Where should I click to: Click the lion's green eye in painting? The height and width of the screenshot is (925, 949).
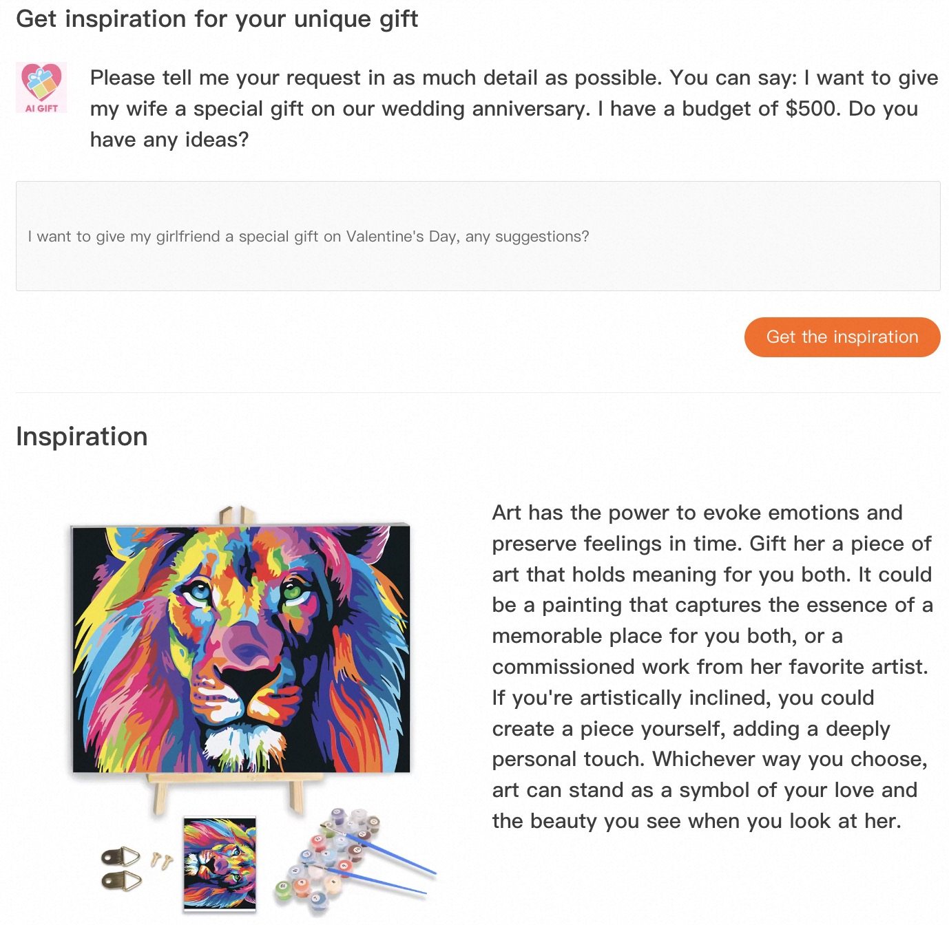[295, 591]
